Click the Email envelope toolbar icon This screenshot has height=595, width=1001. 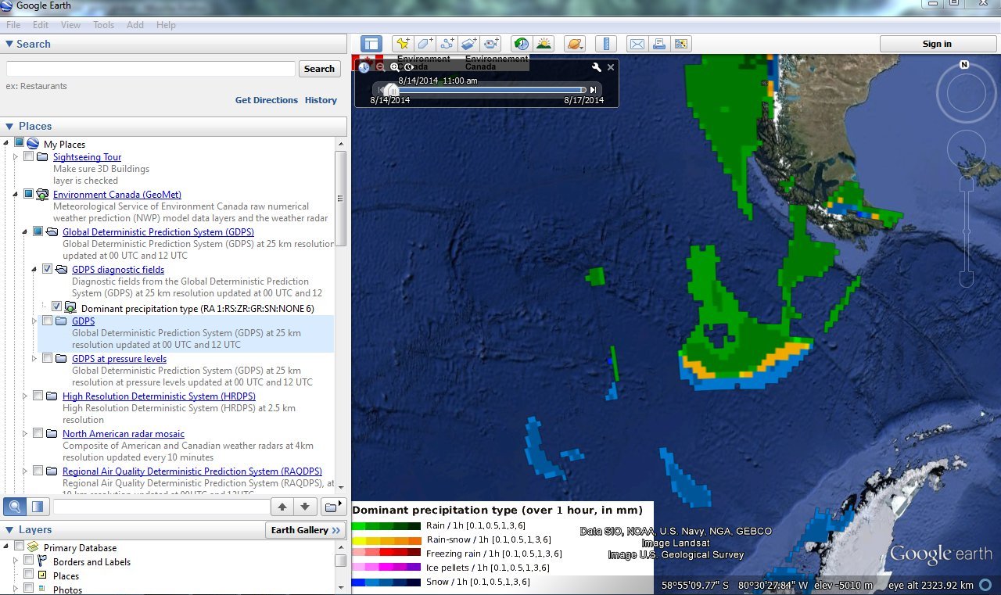point(637,44)
